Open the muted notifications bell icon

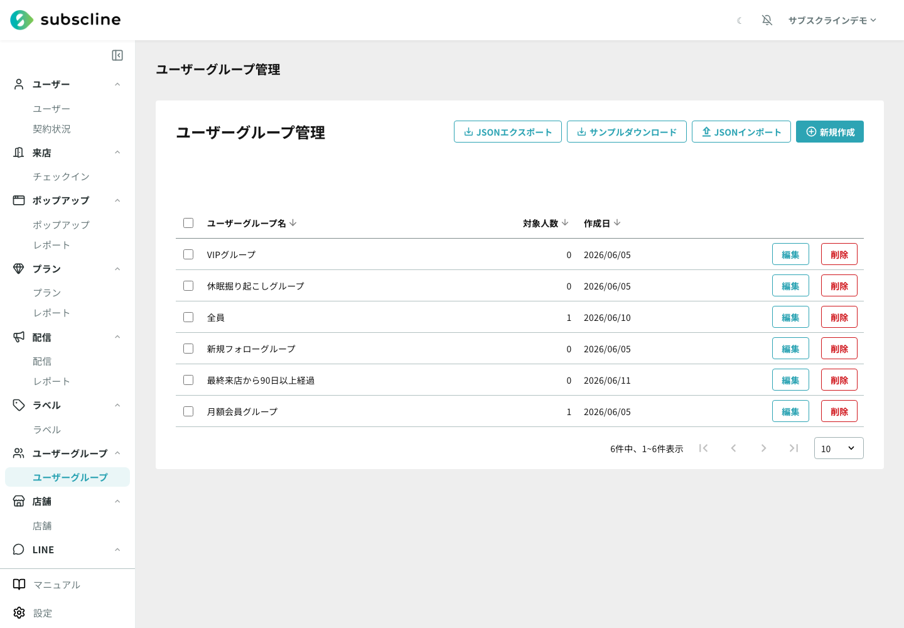click(767, 20)
